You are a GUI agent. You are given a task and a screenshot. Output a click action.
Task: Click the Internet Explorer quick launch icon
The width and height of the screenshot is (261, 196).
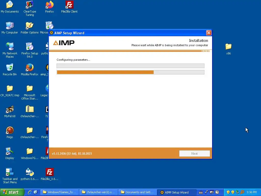point(30,192)
